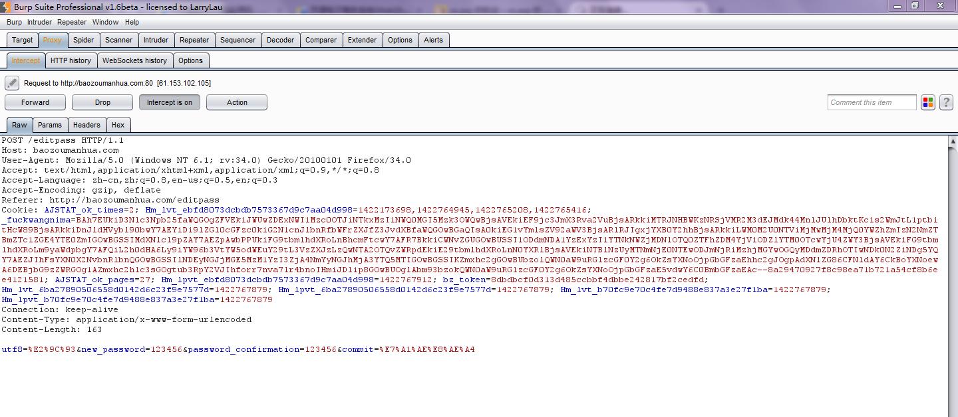The width and height of the screenshot is (958, 417).
Task: Open the main Options tab
Action: (400, 40)
